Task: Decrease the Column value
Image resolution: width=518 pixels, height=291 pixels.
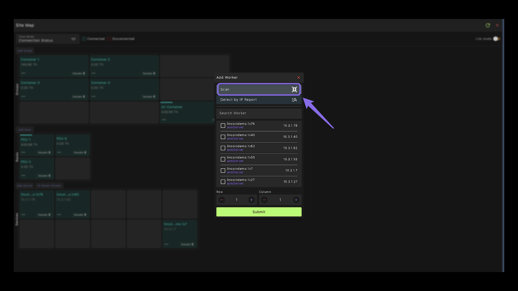Action: (x=264, y=200)
